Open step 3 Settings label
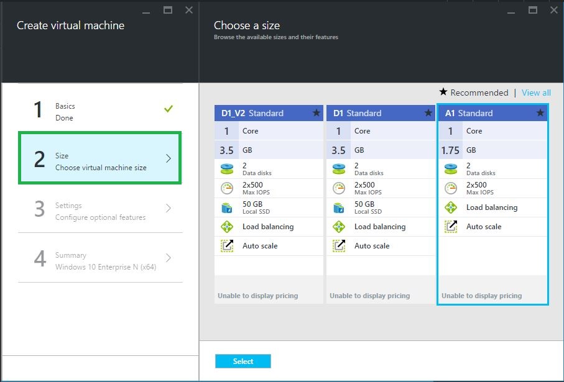564x382 pixels. (x=68, y=206)
